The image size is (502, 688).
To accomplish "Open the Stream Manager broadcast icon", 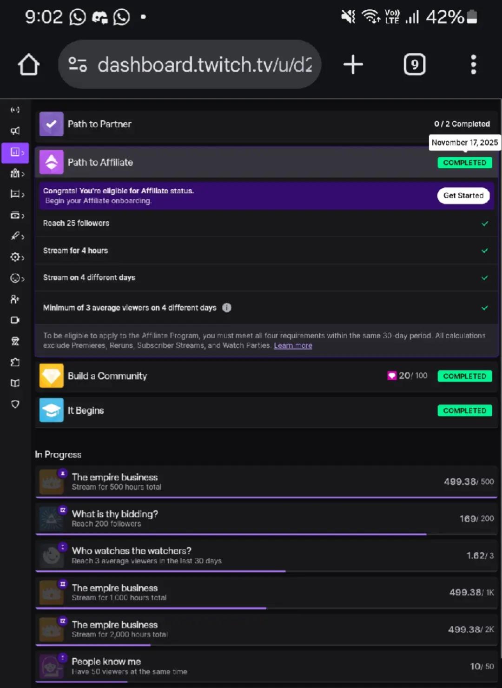I will tap(15, 110).
